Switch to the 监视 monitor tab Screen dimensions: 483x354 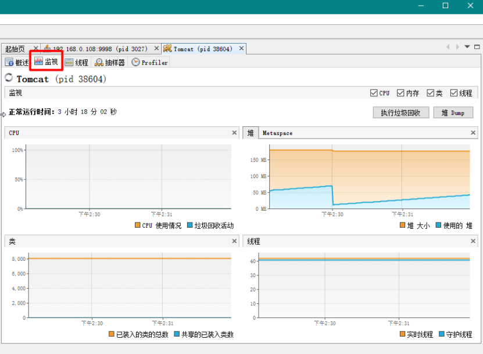[46, 62]
